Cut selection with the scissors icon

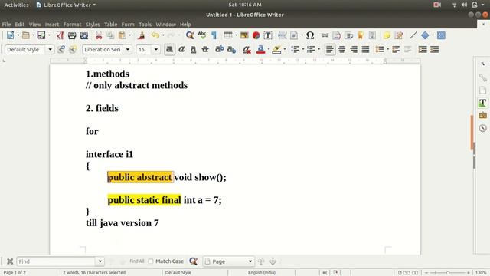pyautogui.click(x=99, y=35)
